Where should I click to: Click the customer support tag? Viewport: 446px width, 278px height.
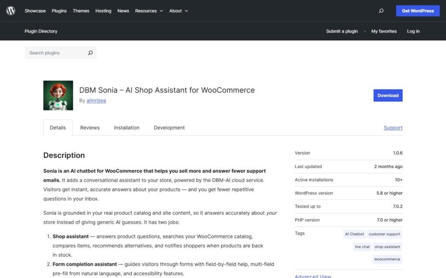click(384, 234)
